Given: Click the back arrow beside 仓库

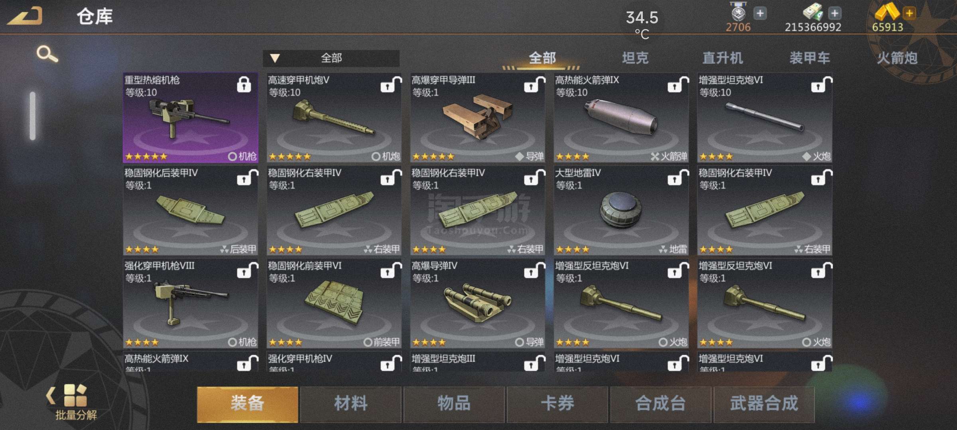Looking at the screenshot, I should click(25, 16).
